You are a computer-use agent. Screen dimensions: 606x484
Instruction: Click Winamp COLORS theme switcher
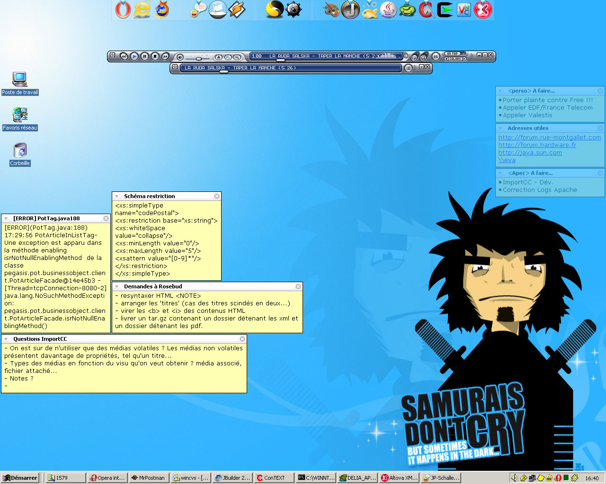[x=455, y=59]
